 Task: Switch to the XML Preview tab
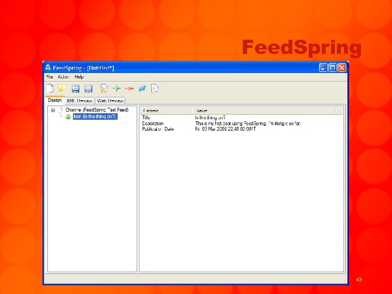79,101
